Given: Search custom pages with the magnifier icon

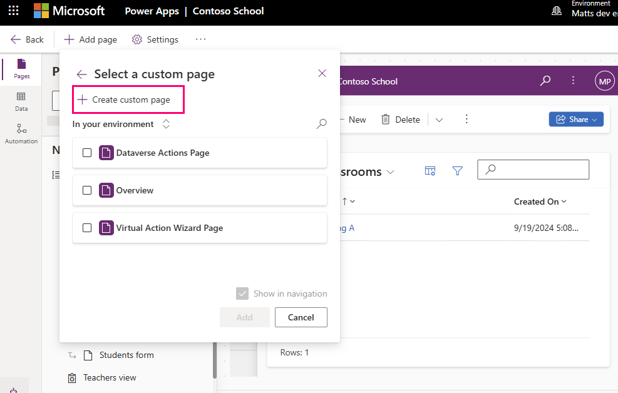Looking at the screenshot, I should click(321, 124).
